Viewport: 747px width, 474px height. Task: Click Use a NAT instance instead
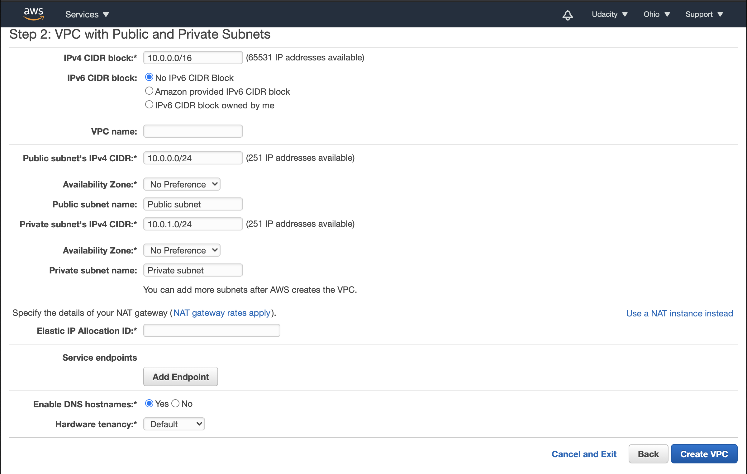pos(679,313)
